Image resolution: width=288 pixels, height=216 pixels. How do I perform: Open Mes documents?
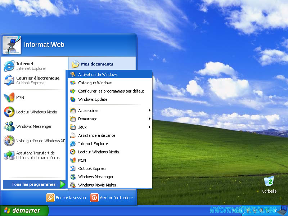[95, 64]
